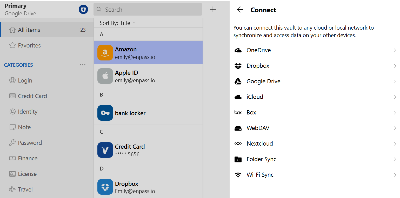Expand Wi-Fi Sync option chevron
Viewport: 400px width, 198px height.
[395, 175]
